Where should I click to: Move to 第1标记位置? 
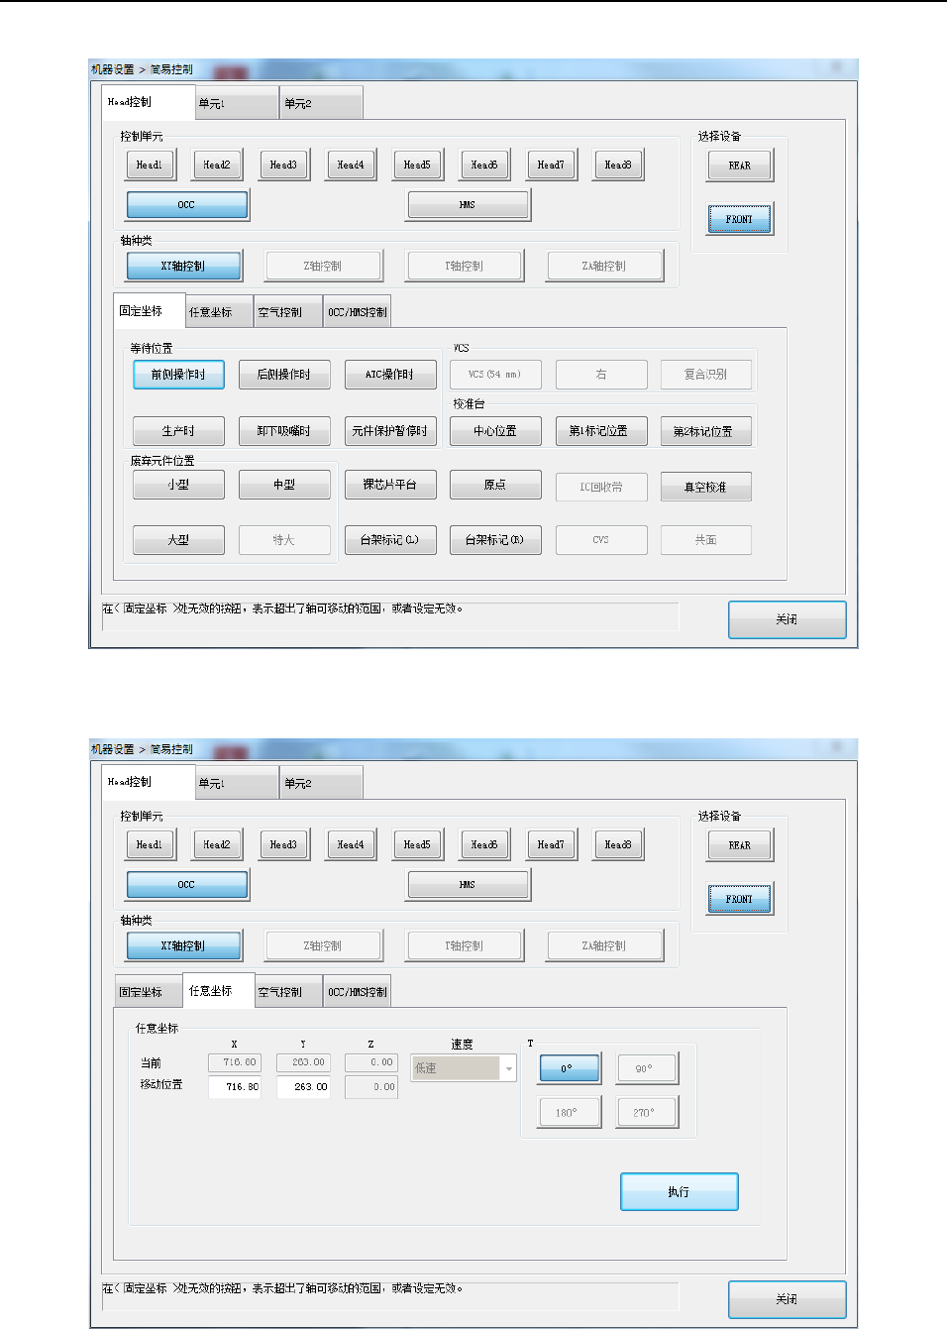(600, 431)
